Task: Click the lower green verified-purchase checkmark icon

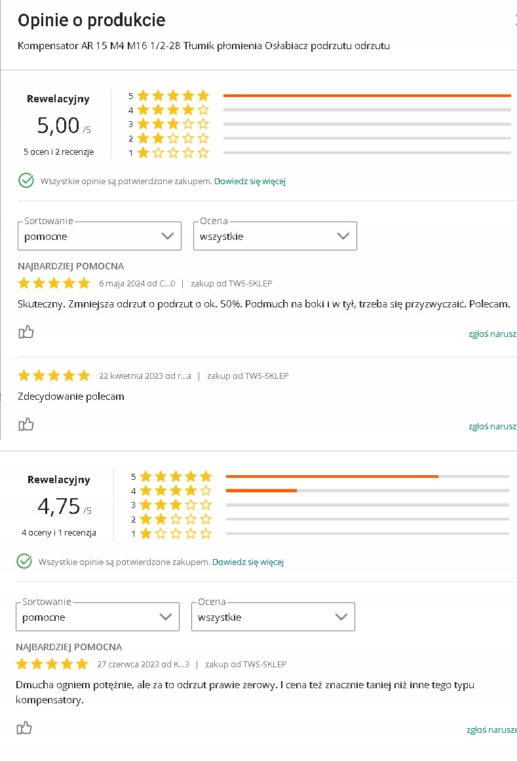Action: point(24,562)
